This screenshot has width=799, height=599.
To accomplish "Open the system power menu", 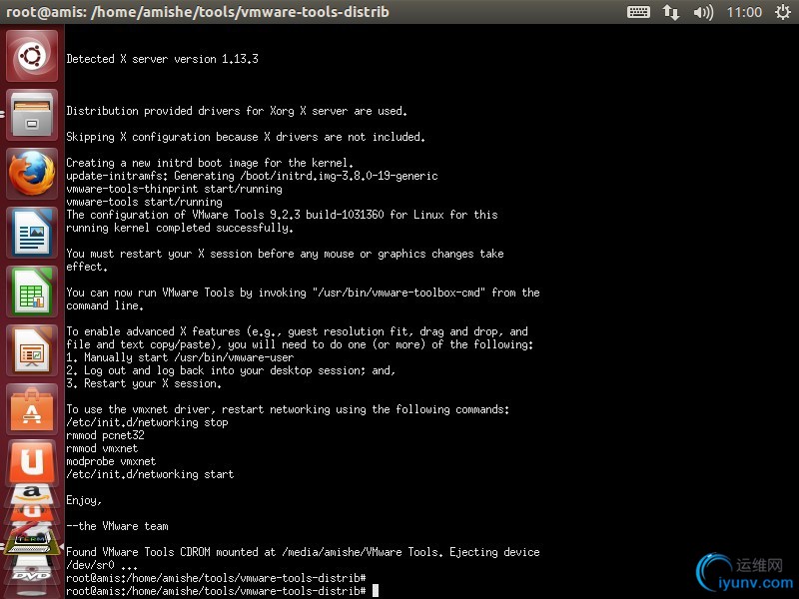I will point(781,12).
